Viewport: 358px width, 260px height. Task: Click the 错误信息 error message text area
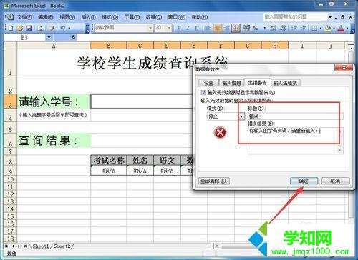tap(296, 141)
